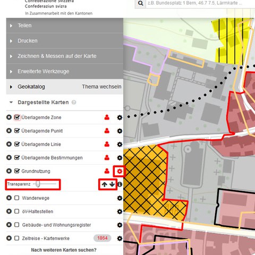Image resolution: width=255 pixels, height=255 pixels.
Task: Enable the Zeitreise - Kartenwerke checkbox
Action: 17,238
